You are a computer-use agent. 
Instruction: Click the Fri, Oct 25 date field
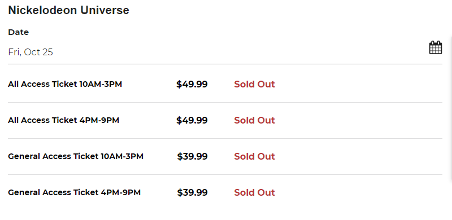(x=225, y=52)
